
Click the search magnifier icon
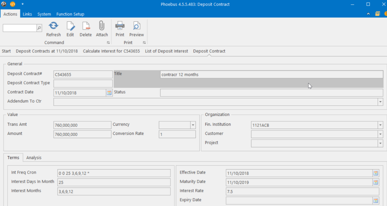[39, 28]
